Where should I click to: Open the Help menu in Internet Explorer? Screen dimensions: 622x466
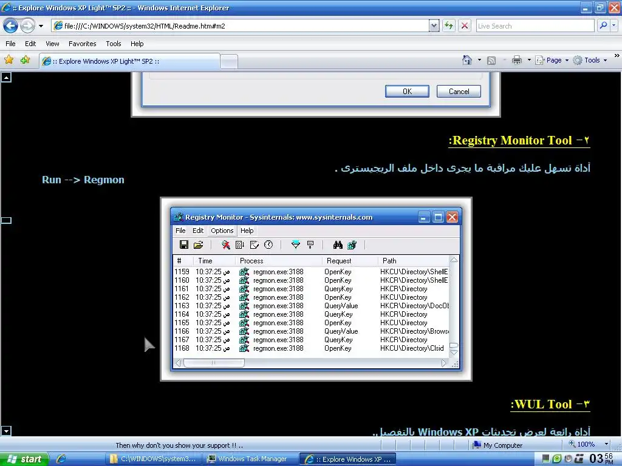tap(137, 44)
